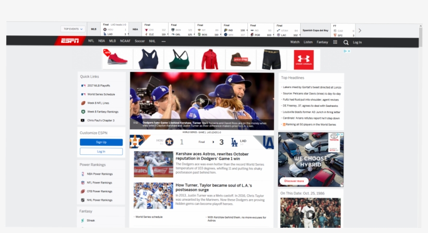Click Listen in the navbar
This screenshot has width=428, height=233.
point(308,42)
